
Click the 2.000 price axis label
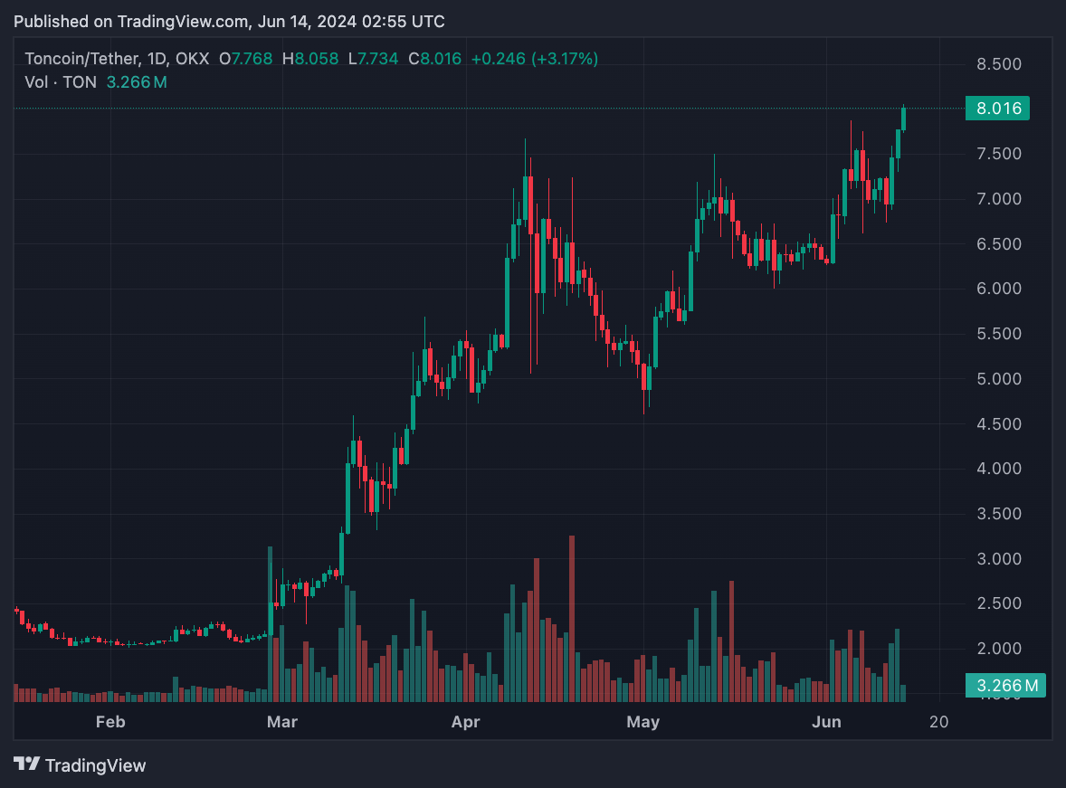pos(999,648)
